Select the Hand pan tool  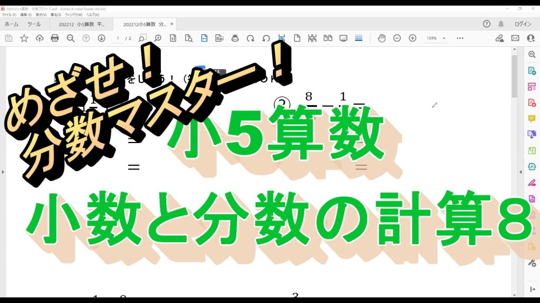[381, 38]
